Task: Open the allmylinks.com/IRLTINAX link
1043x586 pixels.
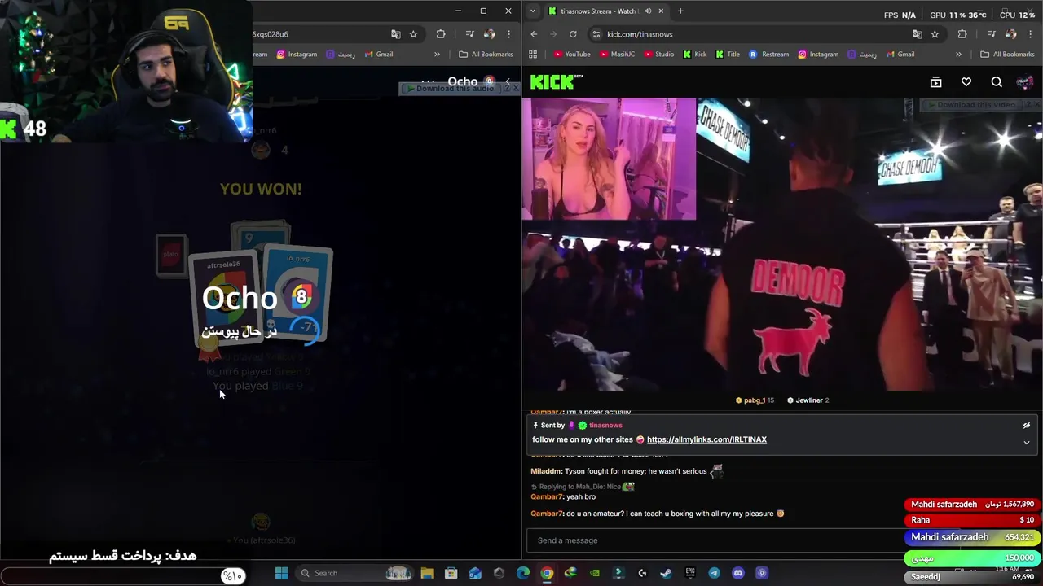Action: 706,439
